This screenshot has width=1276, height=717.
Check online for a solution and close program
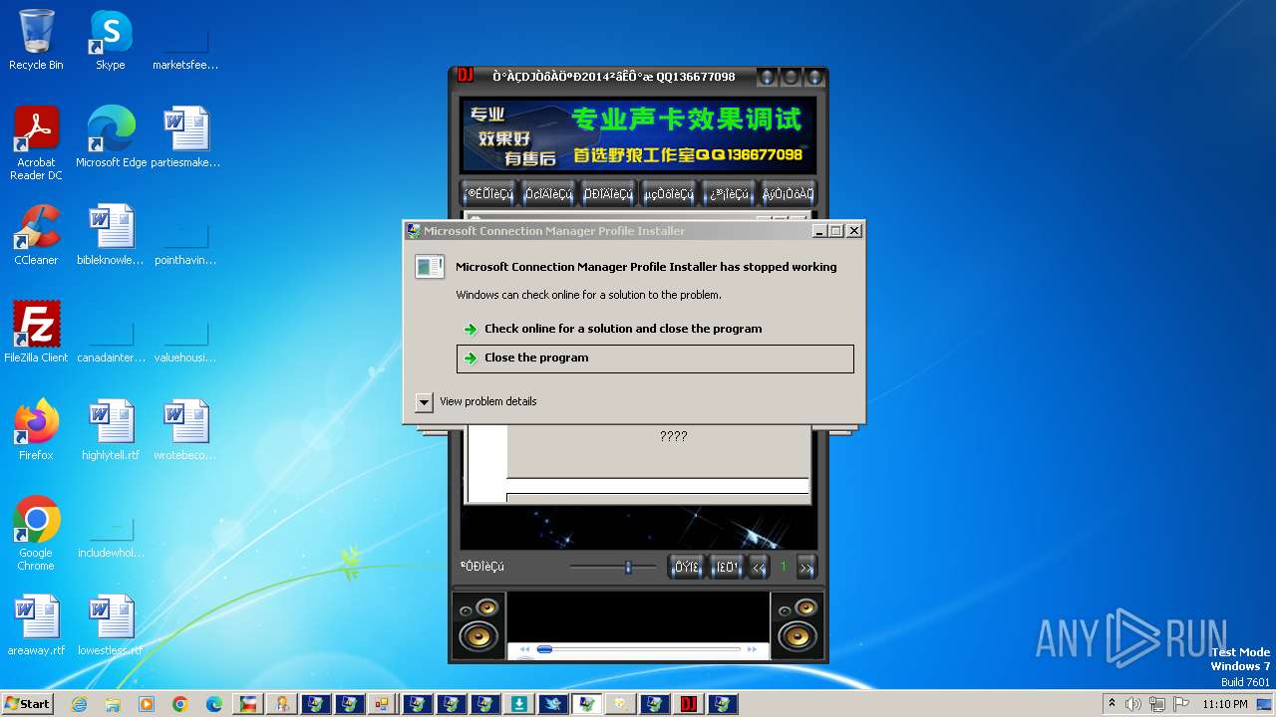[x=623, y=329]
